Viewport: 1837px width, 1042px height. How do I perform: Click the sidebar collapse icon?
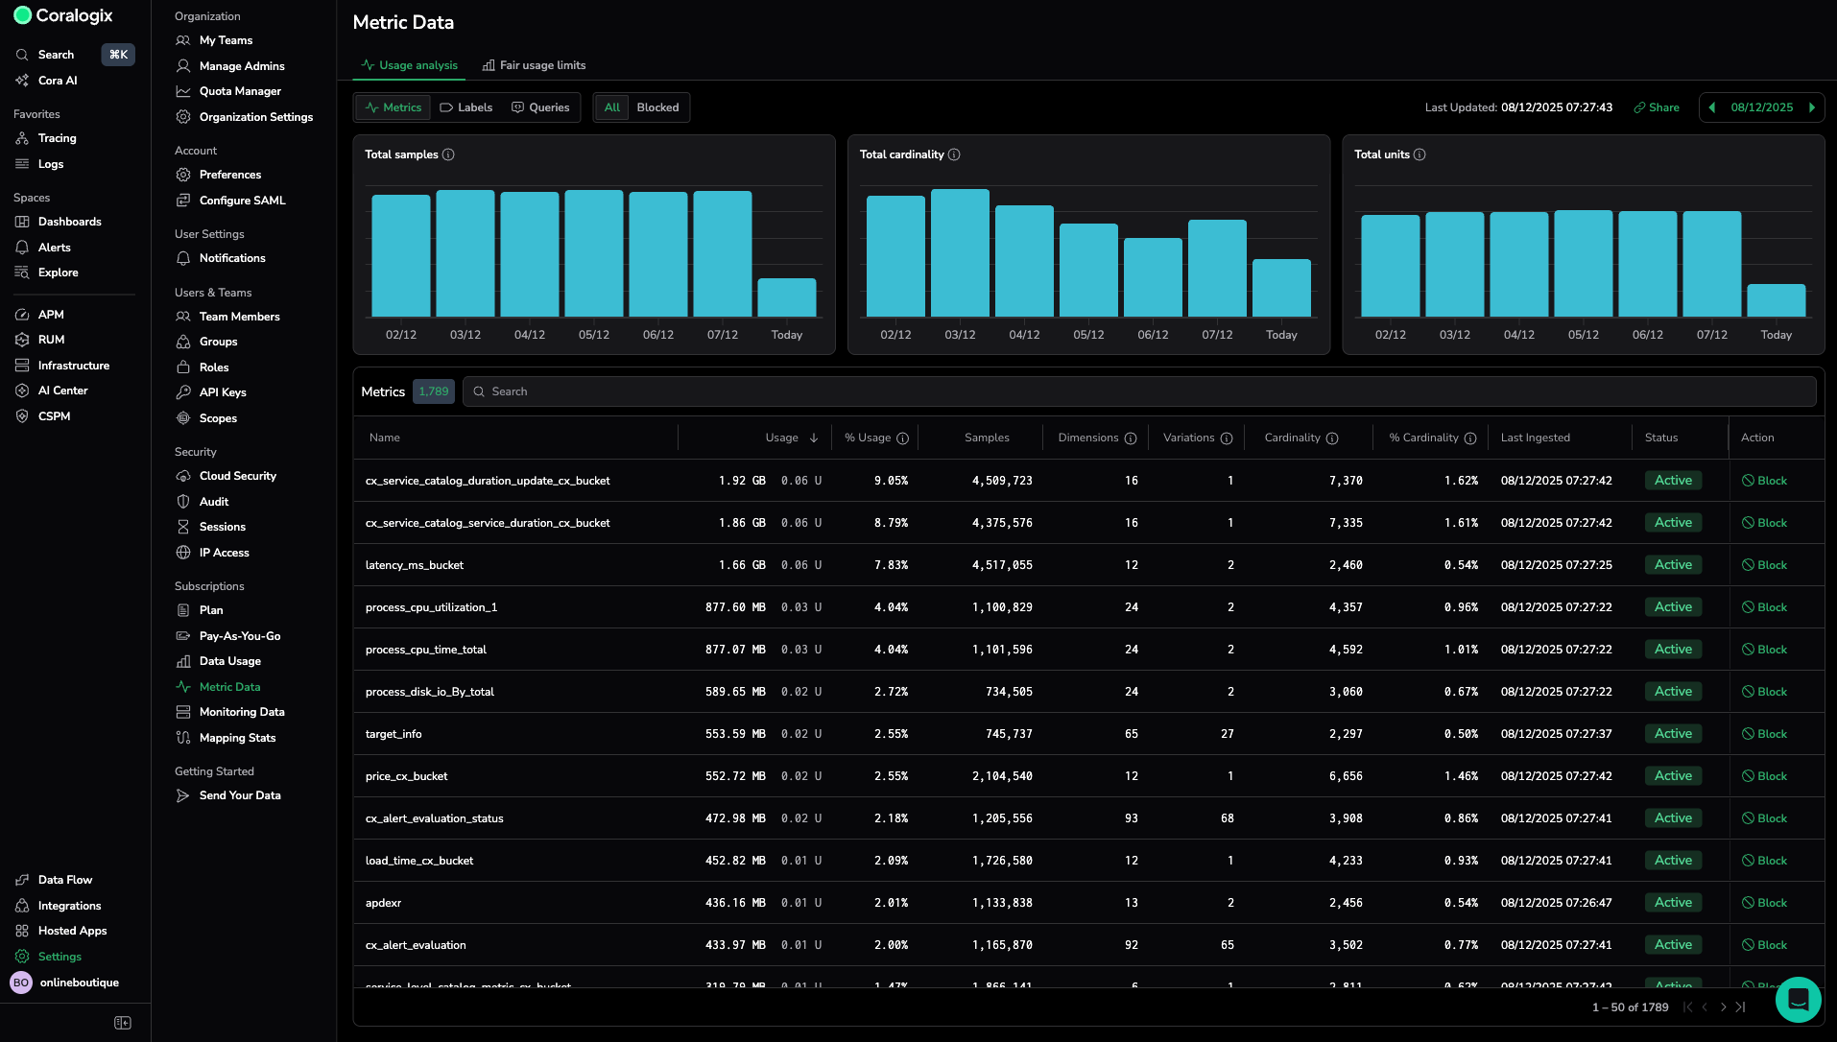pyautogui.click(x=123, y=1023)
